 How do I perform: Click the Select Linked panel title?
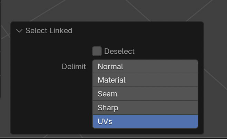point(49,31)
